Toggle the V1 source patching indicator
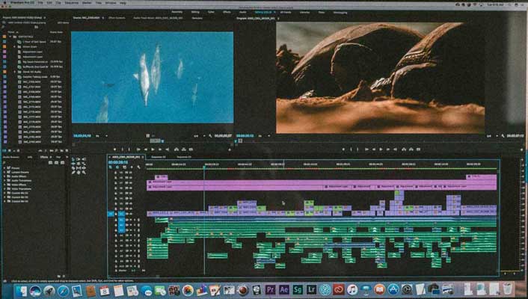 click(111, 214)
